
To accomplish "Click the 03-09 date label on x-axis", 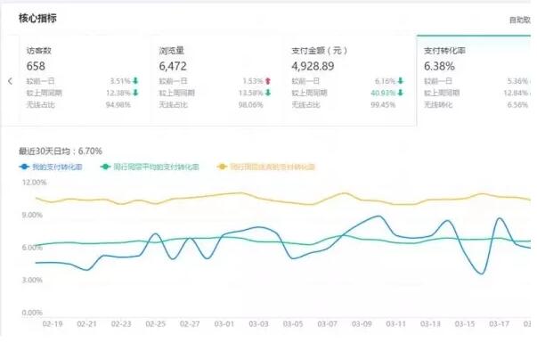I will tap(362, 323).
